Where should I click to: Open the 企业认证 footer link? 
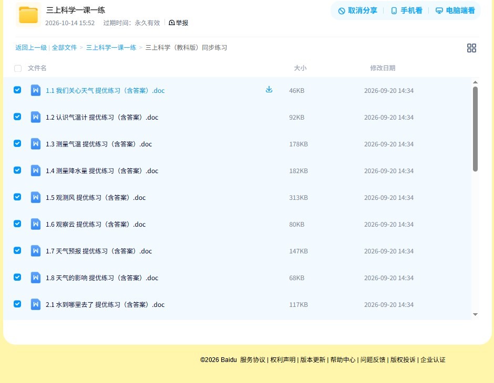(x=433, y=360)
